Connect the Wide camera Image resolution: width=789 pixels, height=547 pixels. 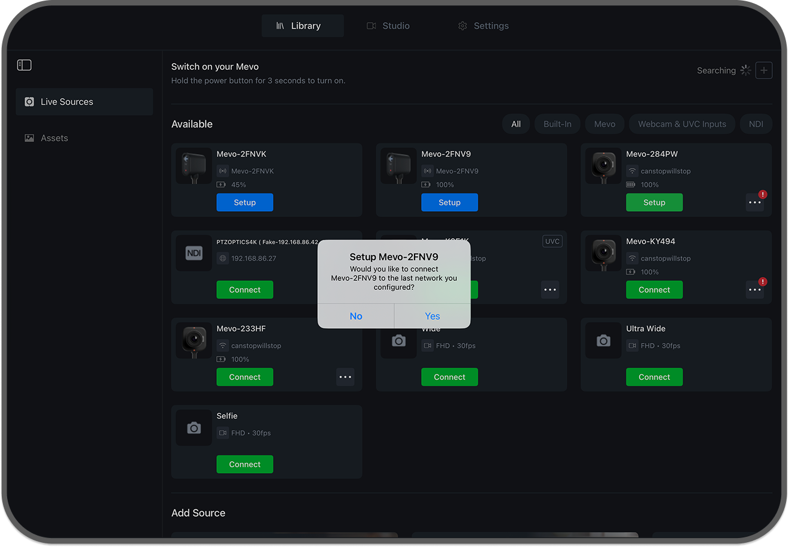[450, 377]
